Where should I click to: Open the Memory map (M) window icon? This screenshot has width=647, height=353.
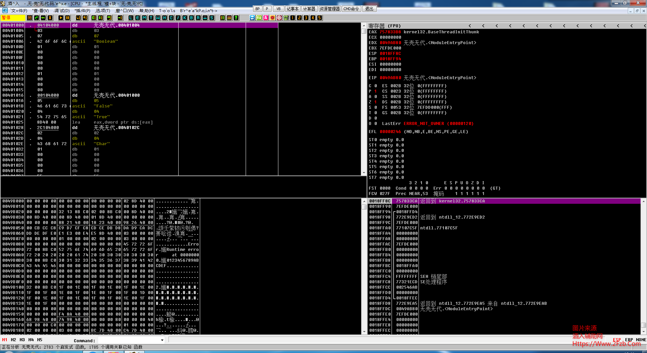[144, 18]
